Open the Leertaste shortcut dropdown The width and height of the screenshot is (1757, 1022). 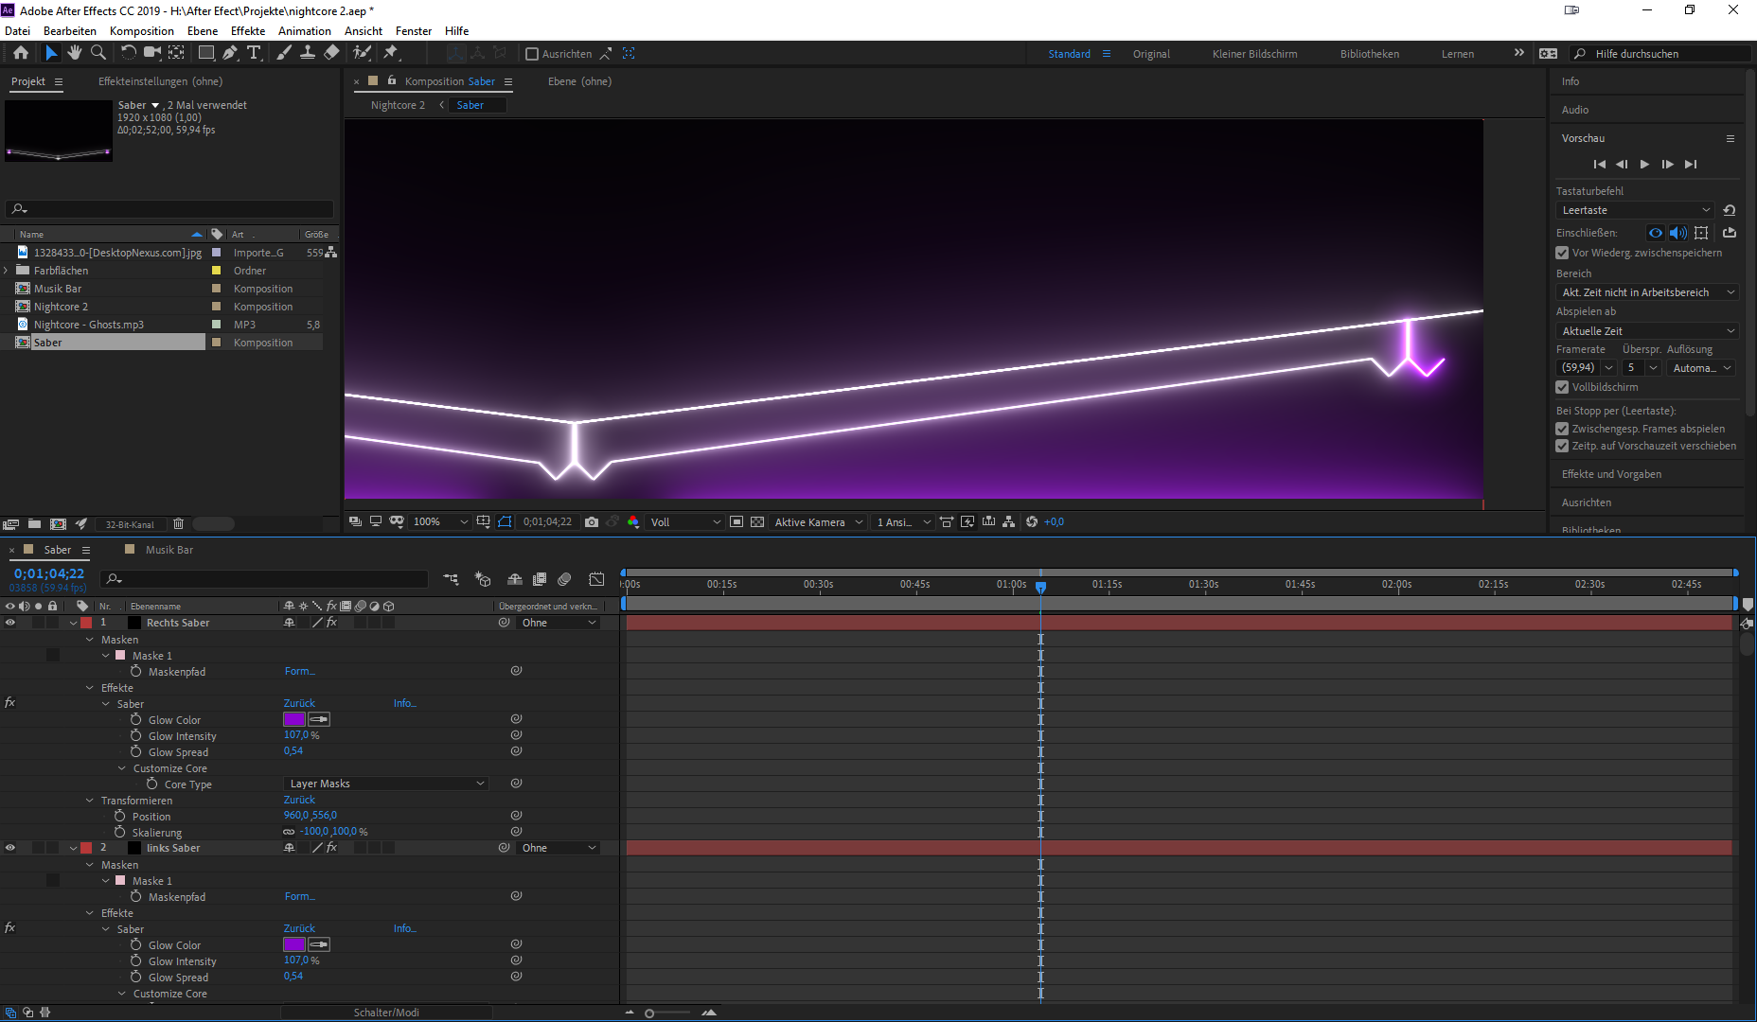point(1636,210)
